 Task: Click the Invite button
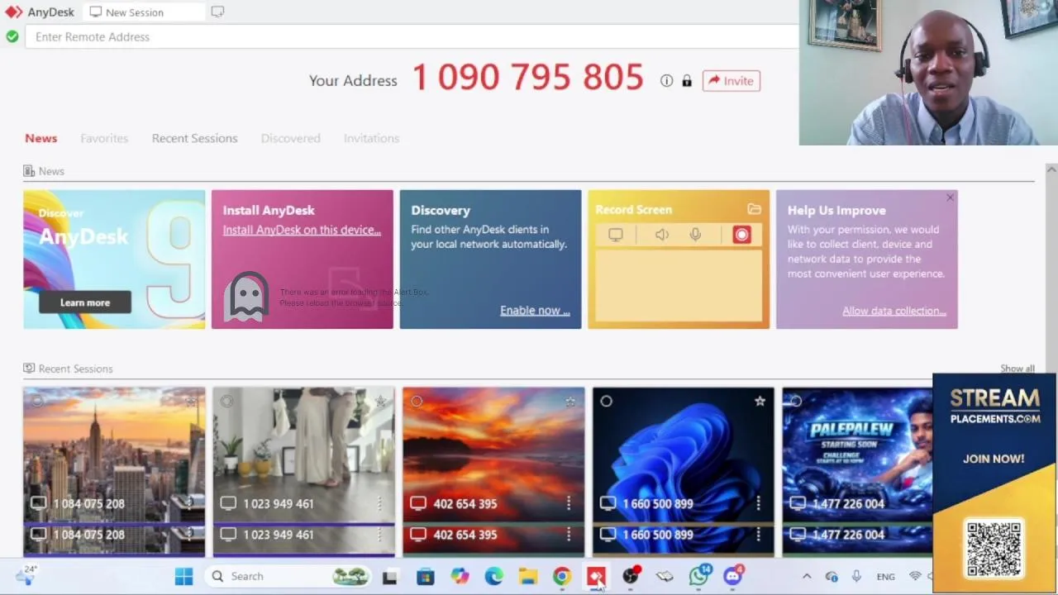click(732, 81)
